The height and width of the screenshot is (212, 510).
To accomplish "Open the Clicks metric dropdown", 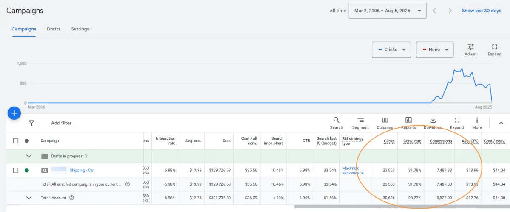I will point(391,50).
